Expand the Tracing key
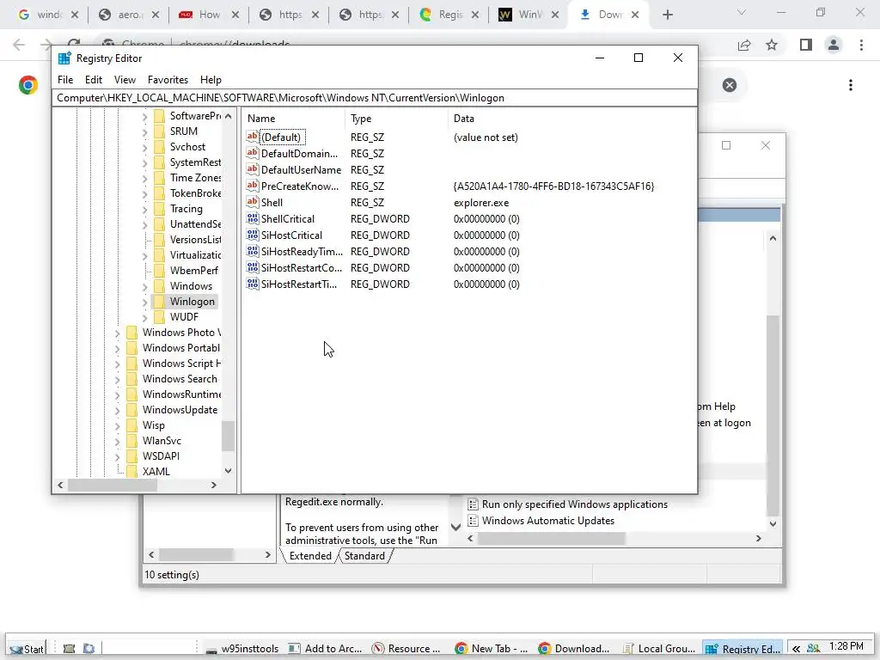The width and height of the screenshot is (880, 660). 144,210
